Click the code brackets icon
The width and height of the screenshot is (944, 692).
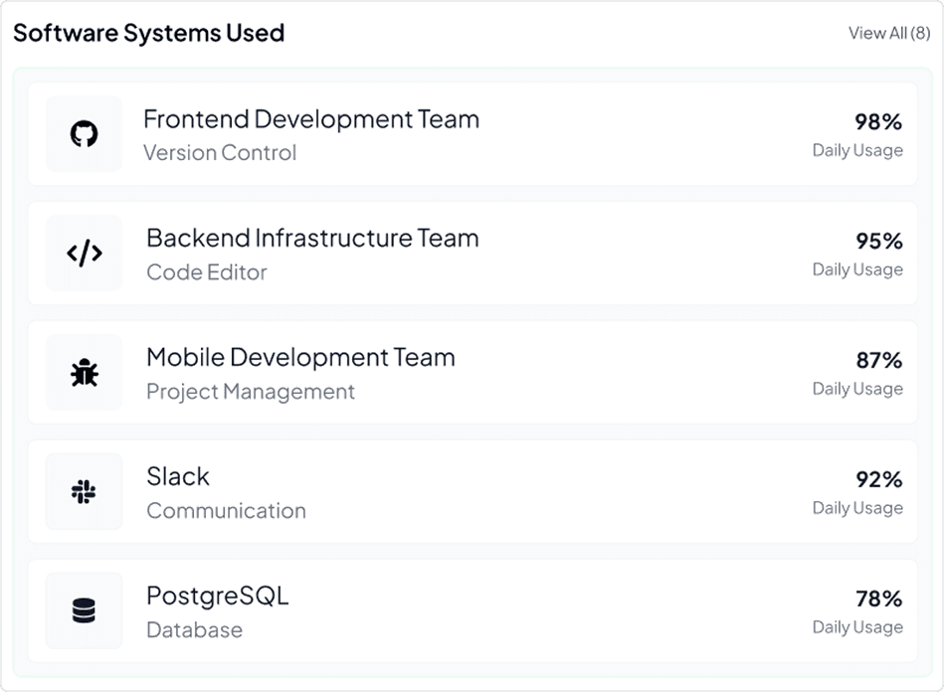pyautogui.click(x=85, y=254)
